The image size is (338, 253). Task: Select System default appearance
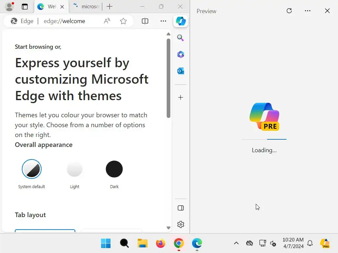(32, 169)
